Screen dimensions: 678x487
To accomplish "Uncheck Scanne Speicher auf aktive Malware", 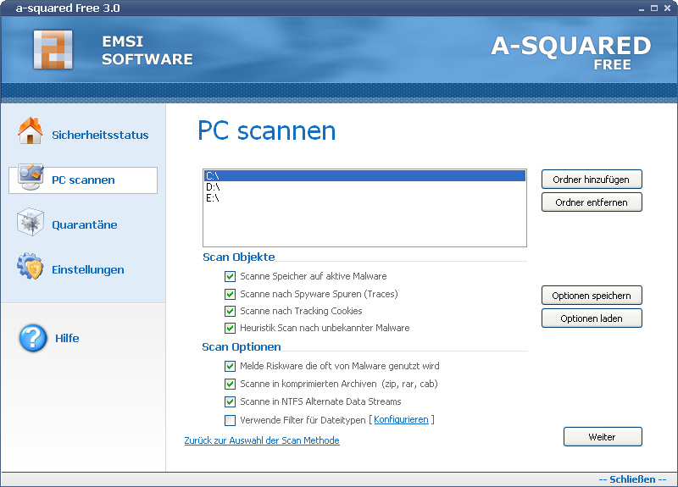I will (230, 276).
